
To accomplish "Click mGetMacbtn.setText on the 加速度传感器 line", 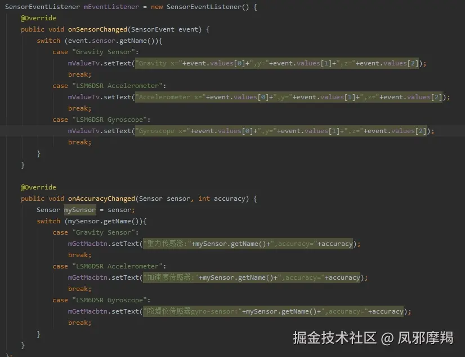I will tap(104, 277).
